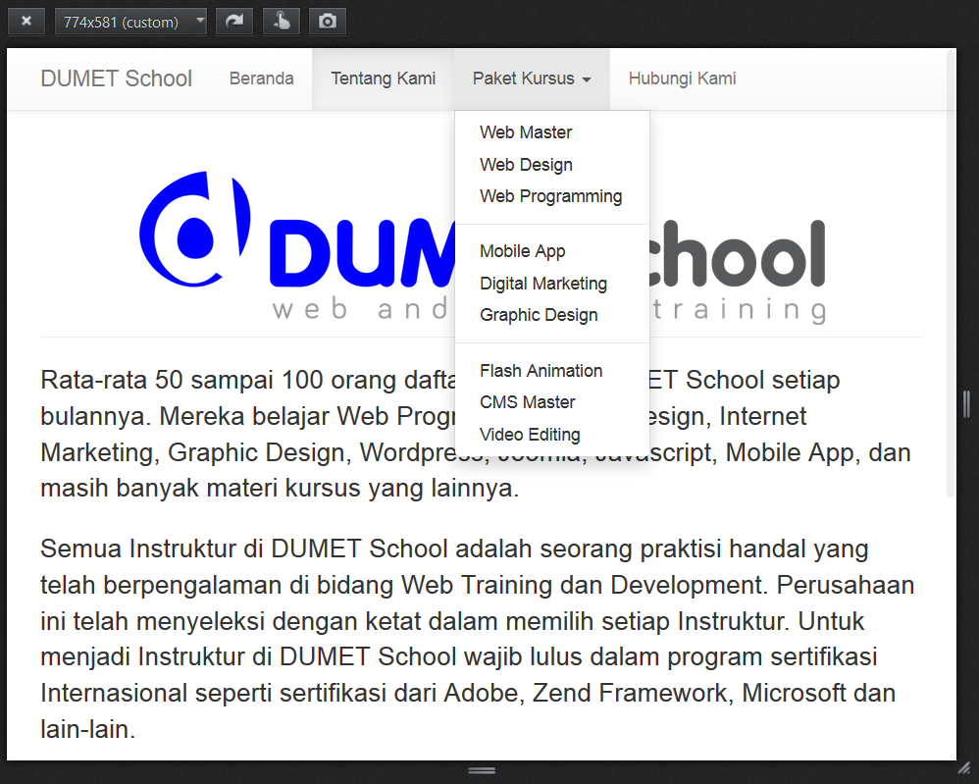Click the paragraph starting "Rata-rata 50 sampai"
Viewport: 979px width, 784px height.
pos(476,434)
